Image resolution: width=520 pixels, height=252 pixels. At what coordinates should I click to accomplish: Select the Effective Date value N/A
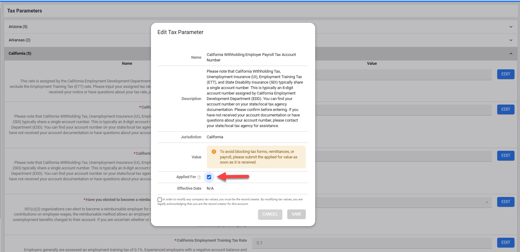(x=210, y=188)
